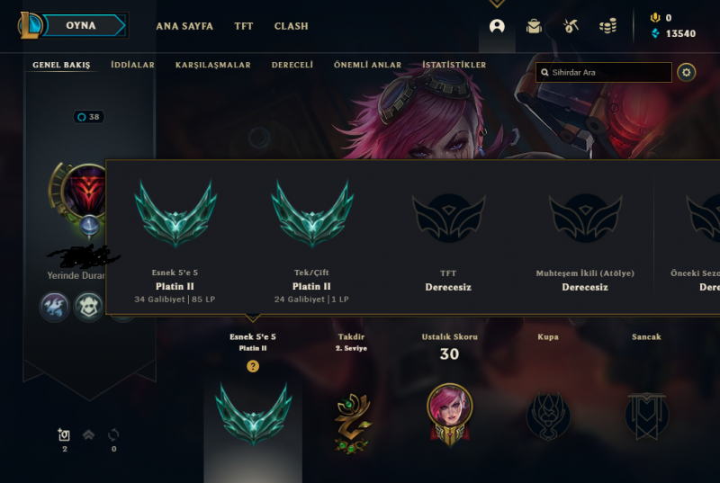Open the profile icon in top bar
The width and height of the screenshot is (720, 483).
point(497,26)
